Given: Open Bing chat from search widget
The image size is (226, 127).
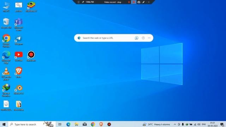Looking at the screenshot, I should pyautogui.click(x=137, y=38).
